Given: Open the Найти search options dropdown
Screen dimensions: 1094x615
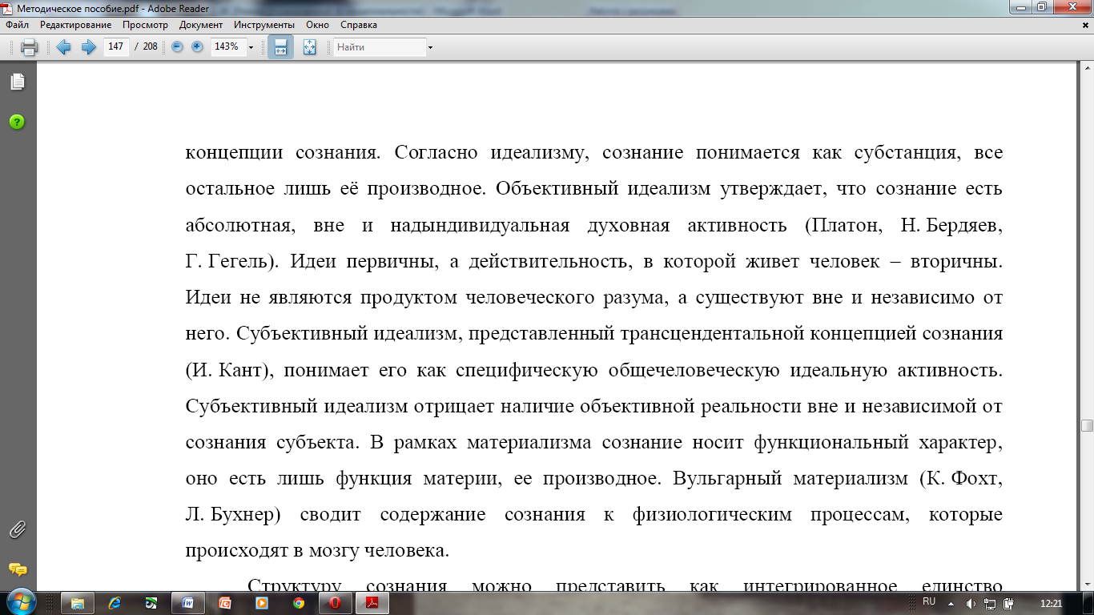Looking at the screenshot, I should pyautogui.click(x=431, y=47).
